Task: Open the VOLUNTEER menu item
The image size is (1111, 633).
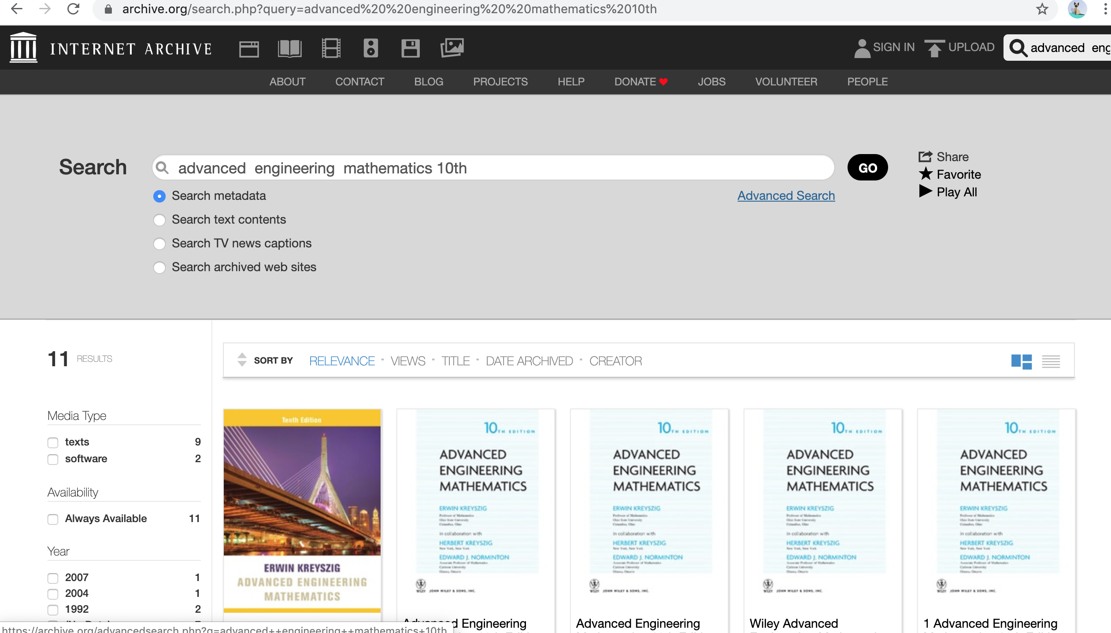Action: [786, 81]
